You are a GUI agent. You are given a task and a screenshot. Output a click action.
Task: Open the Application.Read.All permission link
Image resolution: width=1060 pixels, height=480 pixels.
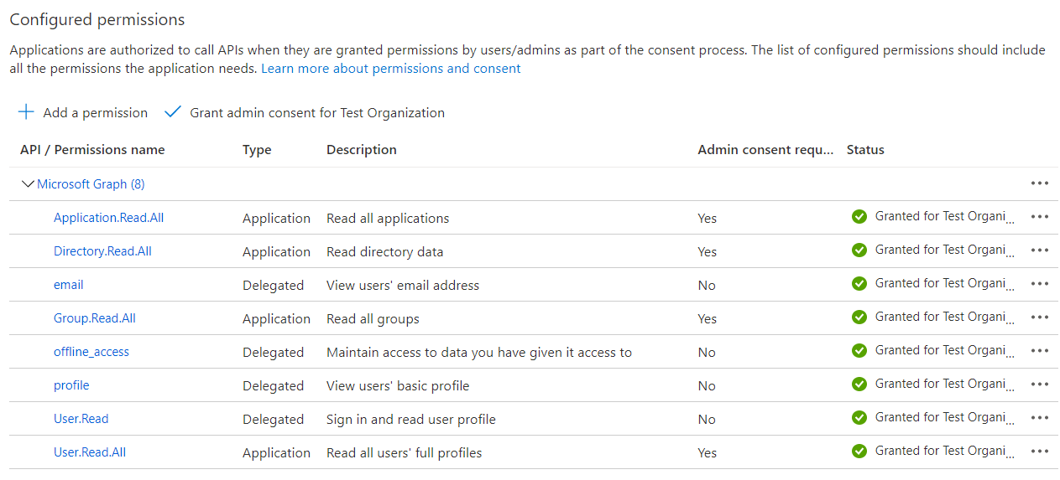pyautogui.click(x=108, y=217)
